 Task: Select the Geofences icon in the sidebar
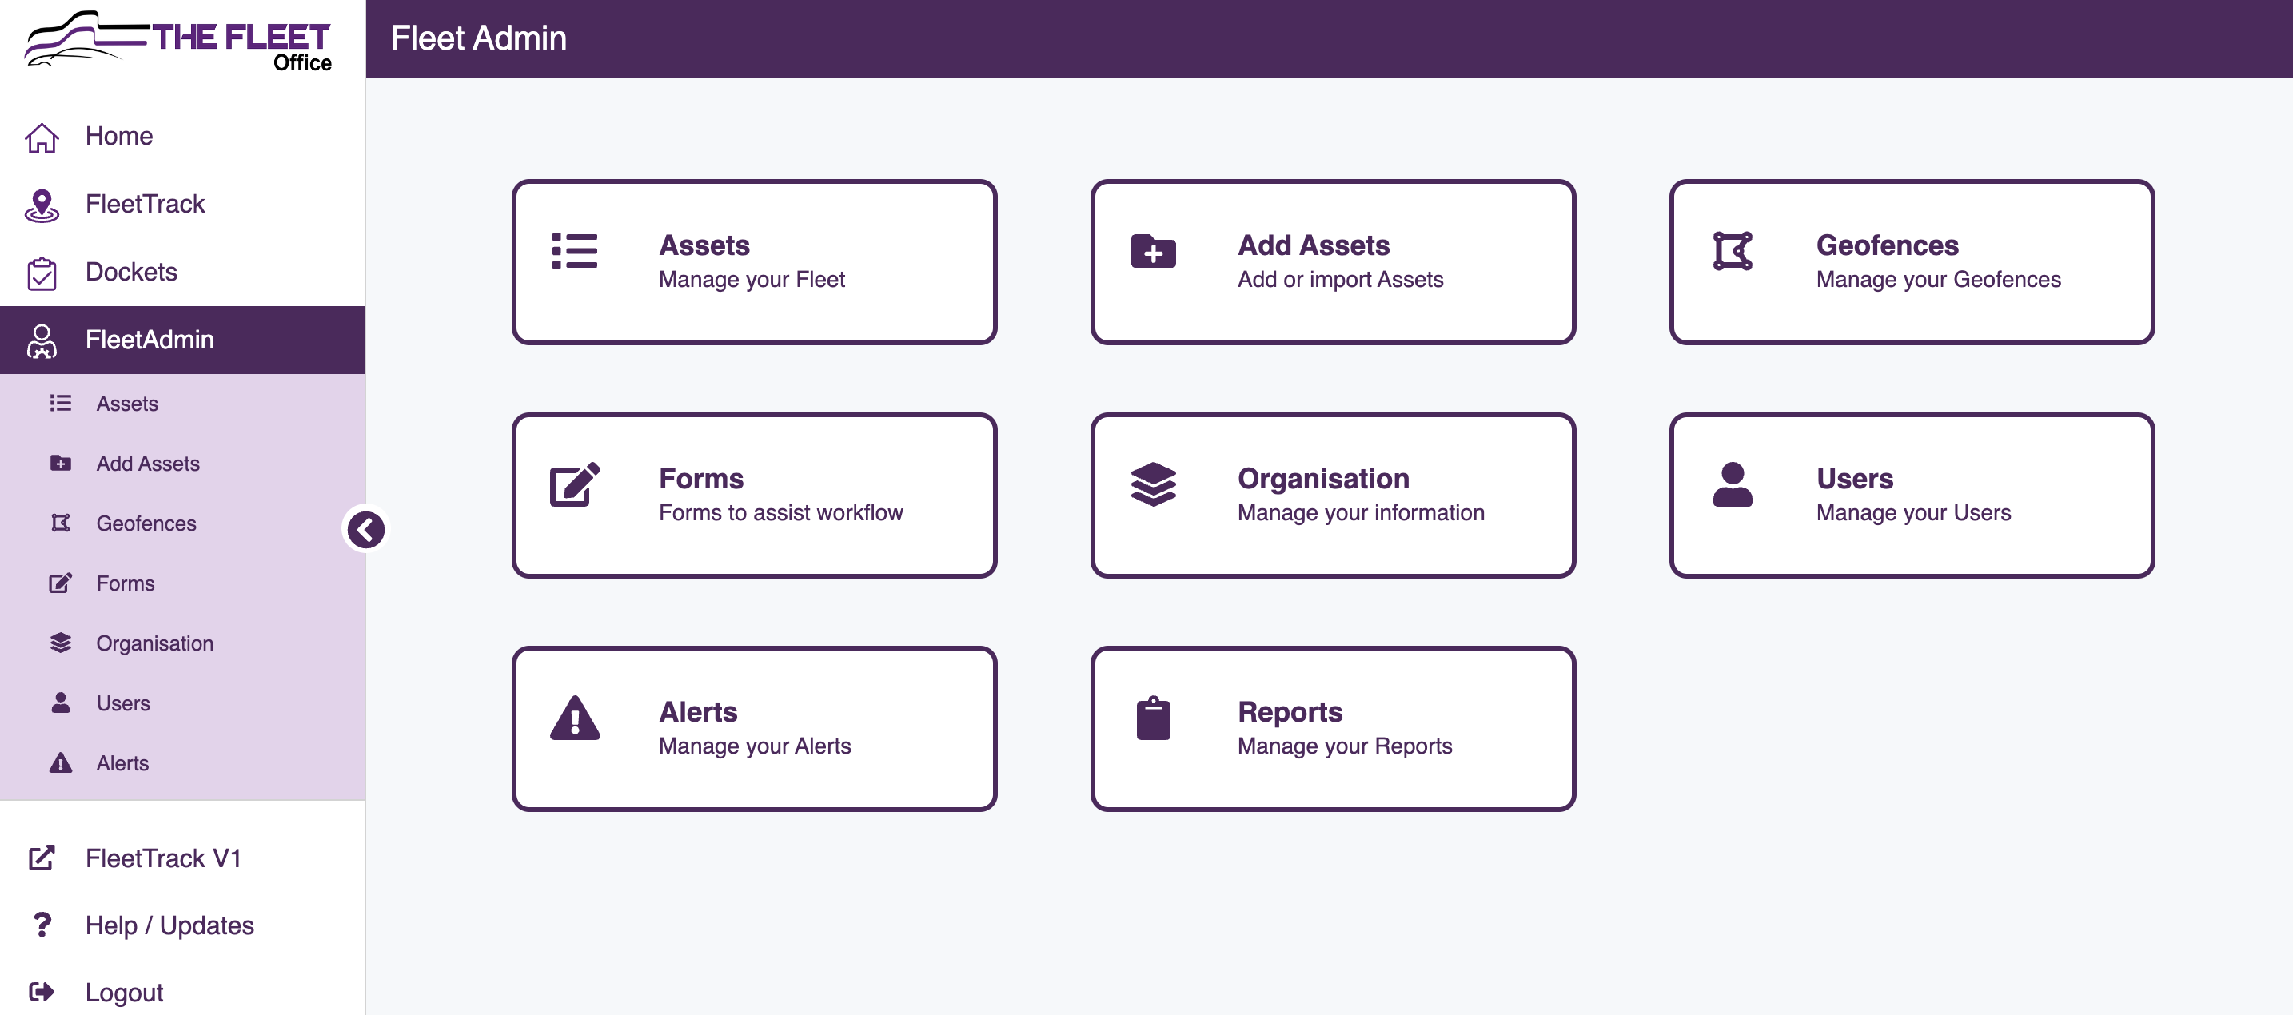(60, 523)
